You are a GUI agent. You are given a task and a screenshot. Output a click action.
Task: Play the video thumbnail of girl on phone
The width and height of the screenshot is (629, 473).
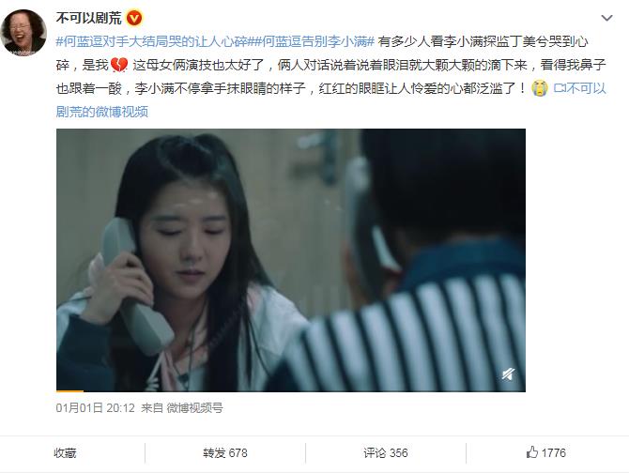click(x=291, y=260)
